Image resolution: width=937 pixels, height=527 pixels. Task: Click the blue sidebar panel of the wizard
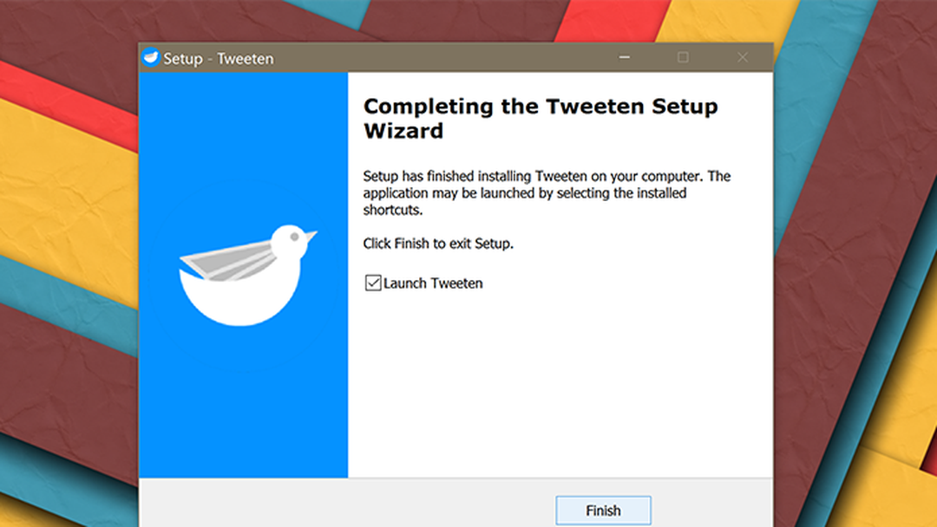[243, 399]
